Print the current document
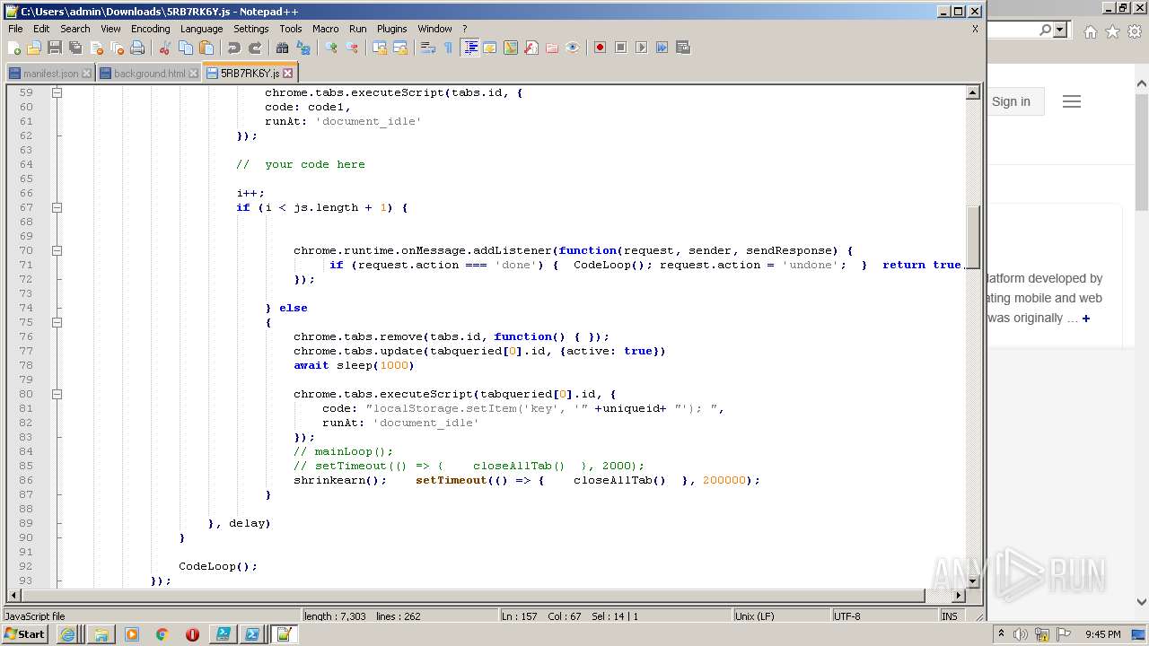 coord(137,48)
